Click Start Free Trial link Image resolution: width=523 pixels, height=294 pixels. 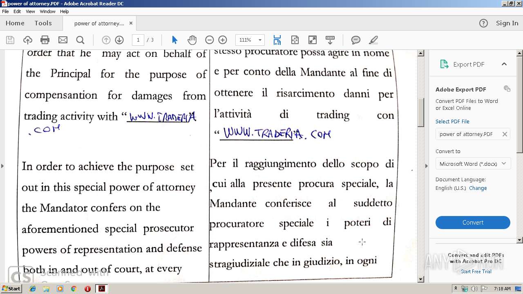tap(476, 272)
